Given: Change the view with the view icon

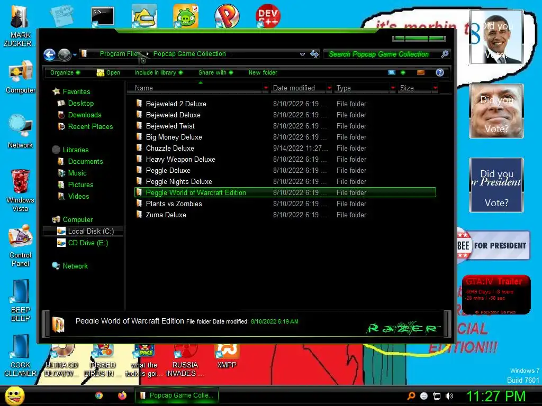Looking at the screenshot, I should 392,72.
